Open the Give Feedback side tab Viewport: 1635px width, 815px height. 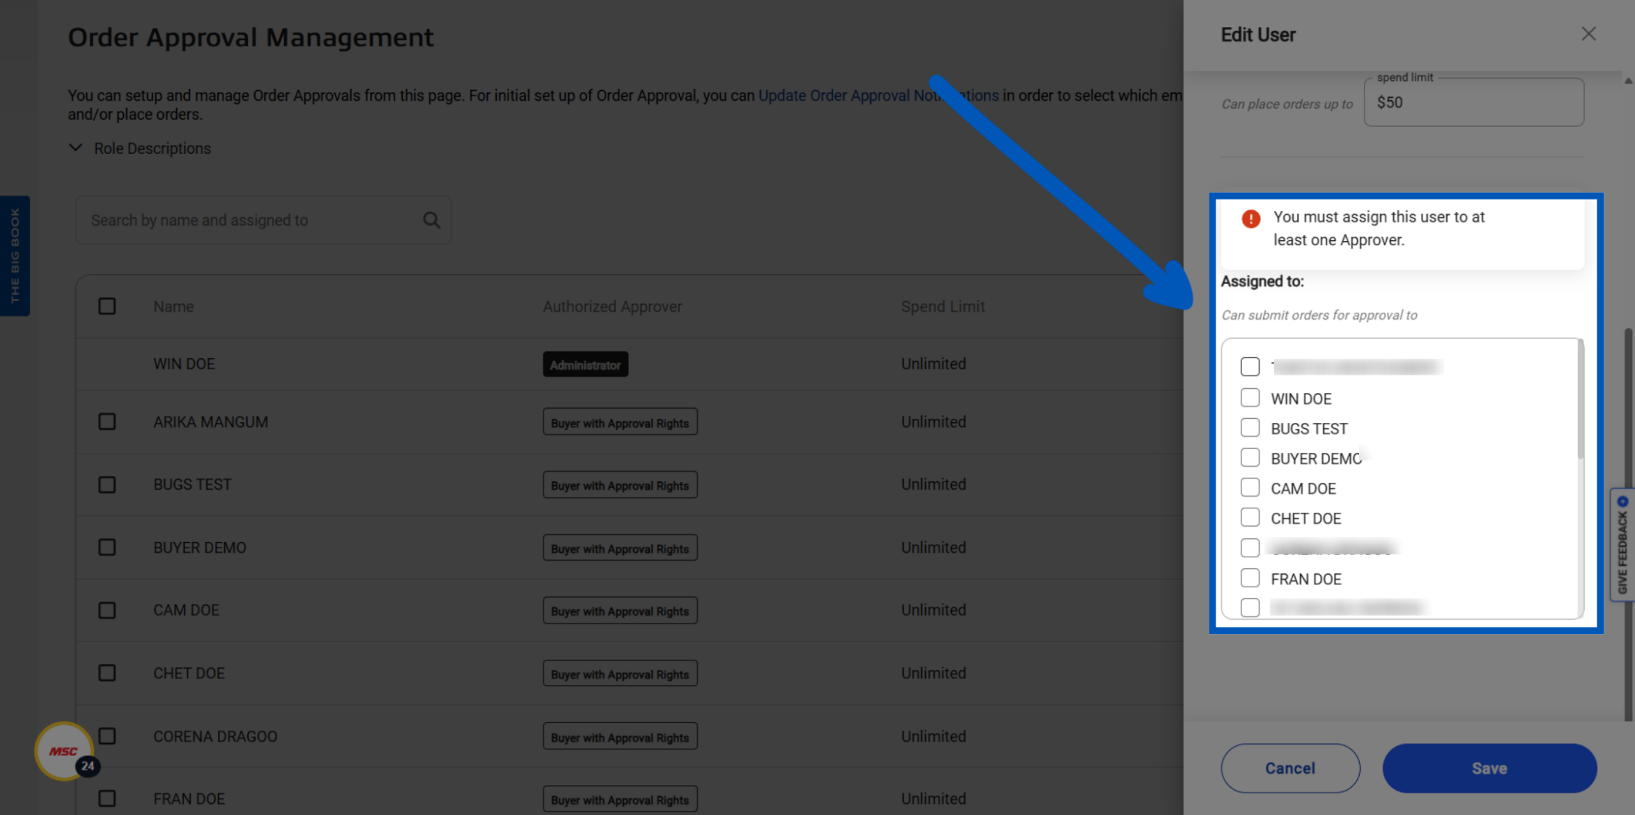(x=1622, y=545)
